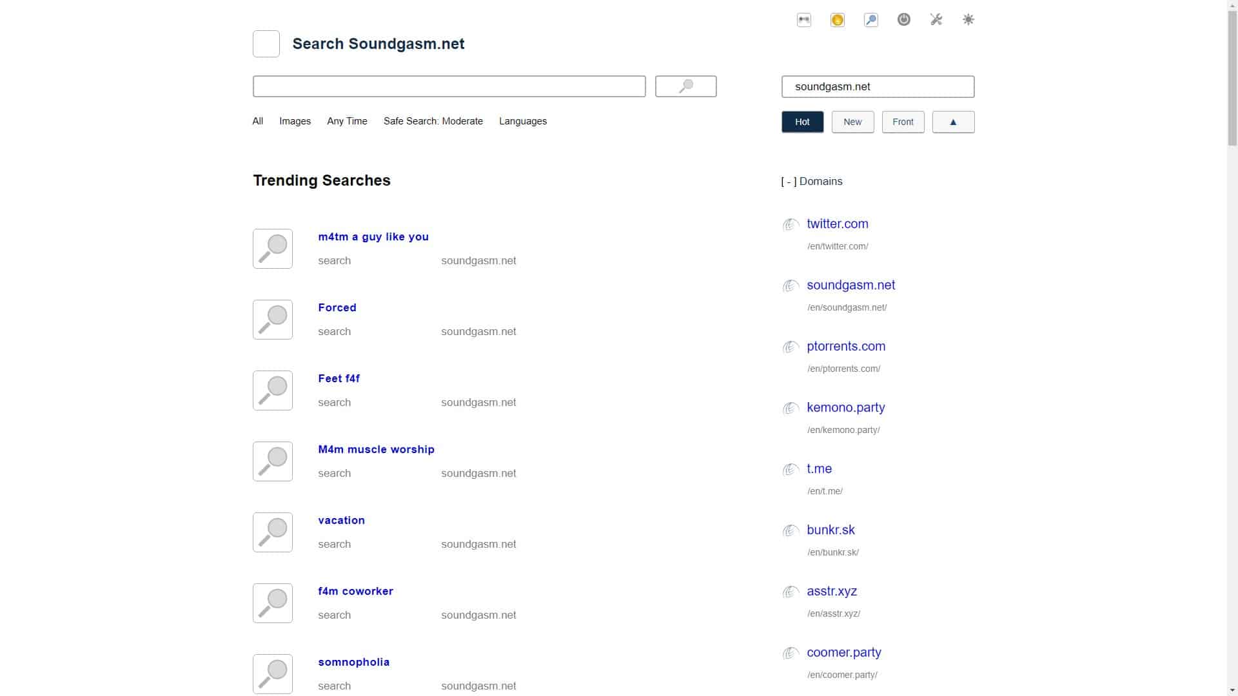Screen dimensions: 1238x696
Task: Click the power button icon
Action: [903, 19]
